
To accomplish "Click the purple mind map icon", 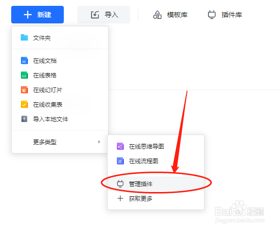I will [x=120, y=146].
